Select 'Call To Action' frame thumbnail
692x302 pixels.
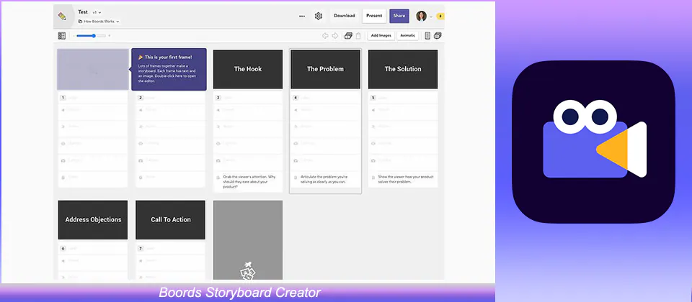tap(170, 220)
